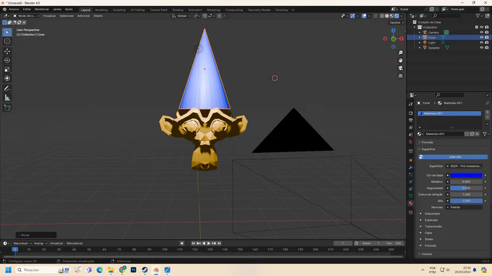Toggle the Usar nós button

click(x=453, y=157)
